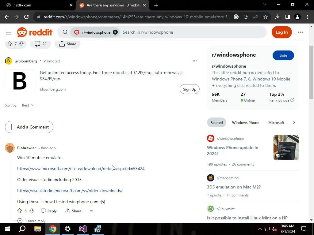The height and width of the screenshot is (235, 314).
Task: Expand the Sort by Best dropdown
Action: (28, 105)
